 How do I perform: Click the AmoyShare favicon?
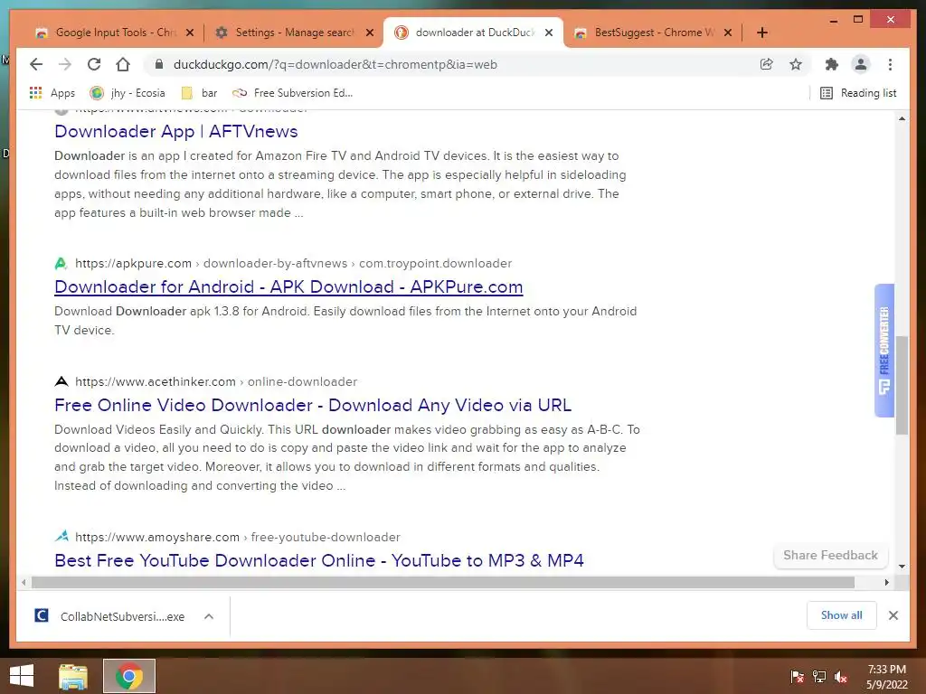click(x=61, y=537)
